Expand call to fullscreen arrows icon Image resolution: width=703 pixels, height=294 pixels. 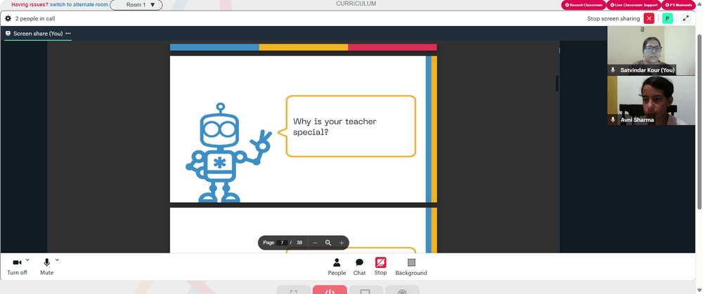(686, 18)
